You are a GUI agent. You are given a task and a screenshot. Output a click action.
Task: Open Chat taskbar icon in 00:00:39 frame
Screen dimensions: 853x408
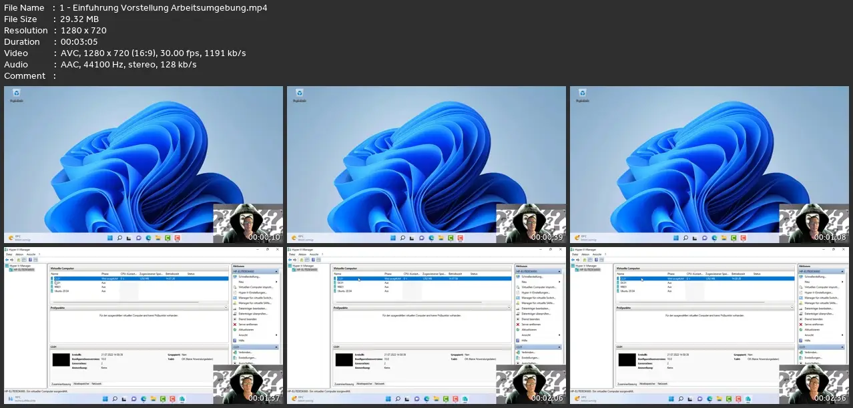click(x=422, y=238)
